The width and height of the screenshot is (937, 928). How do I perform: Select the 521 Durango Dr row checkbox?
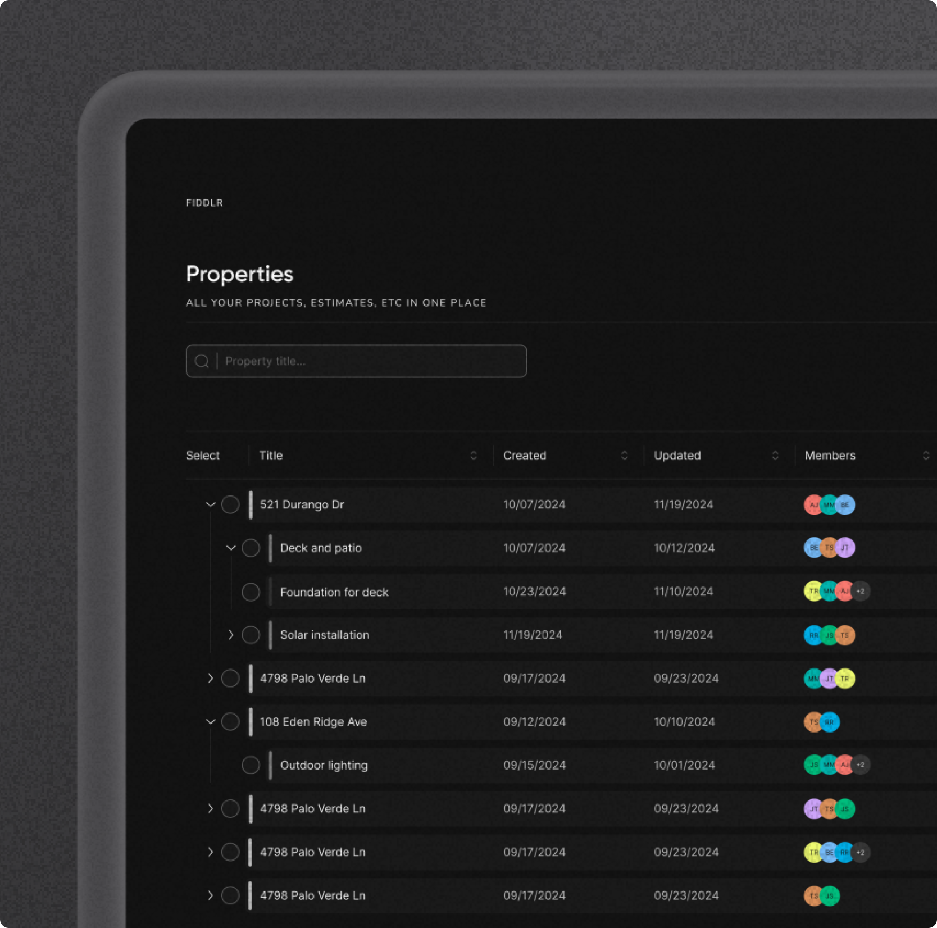click(x=230, y=504)
